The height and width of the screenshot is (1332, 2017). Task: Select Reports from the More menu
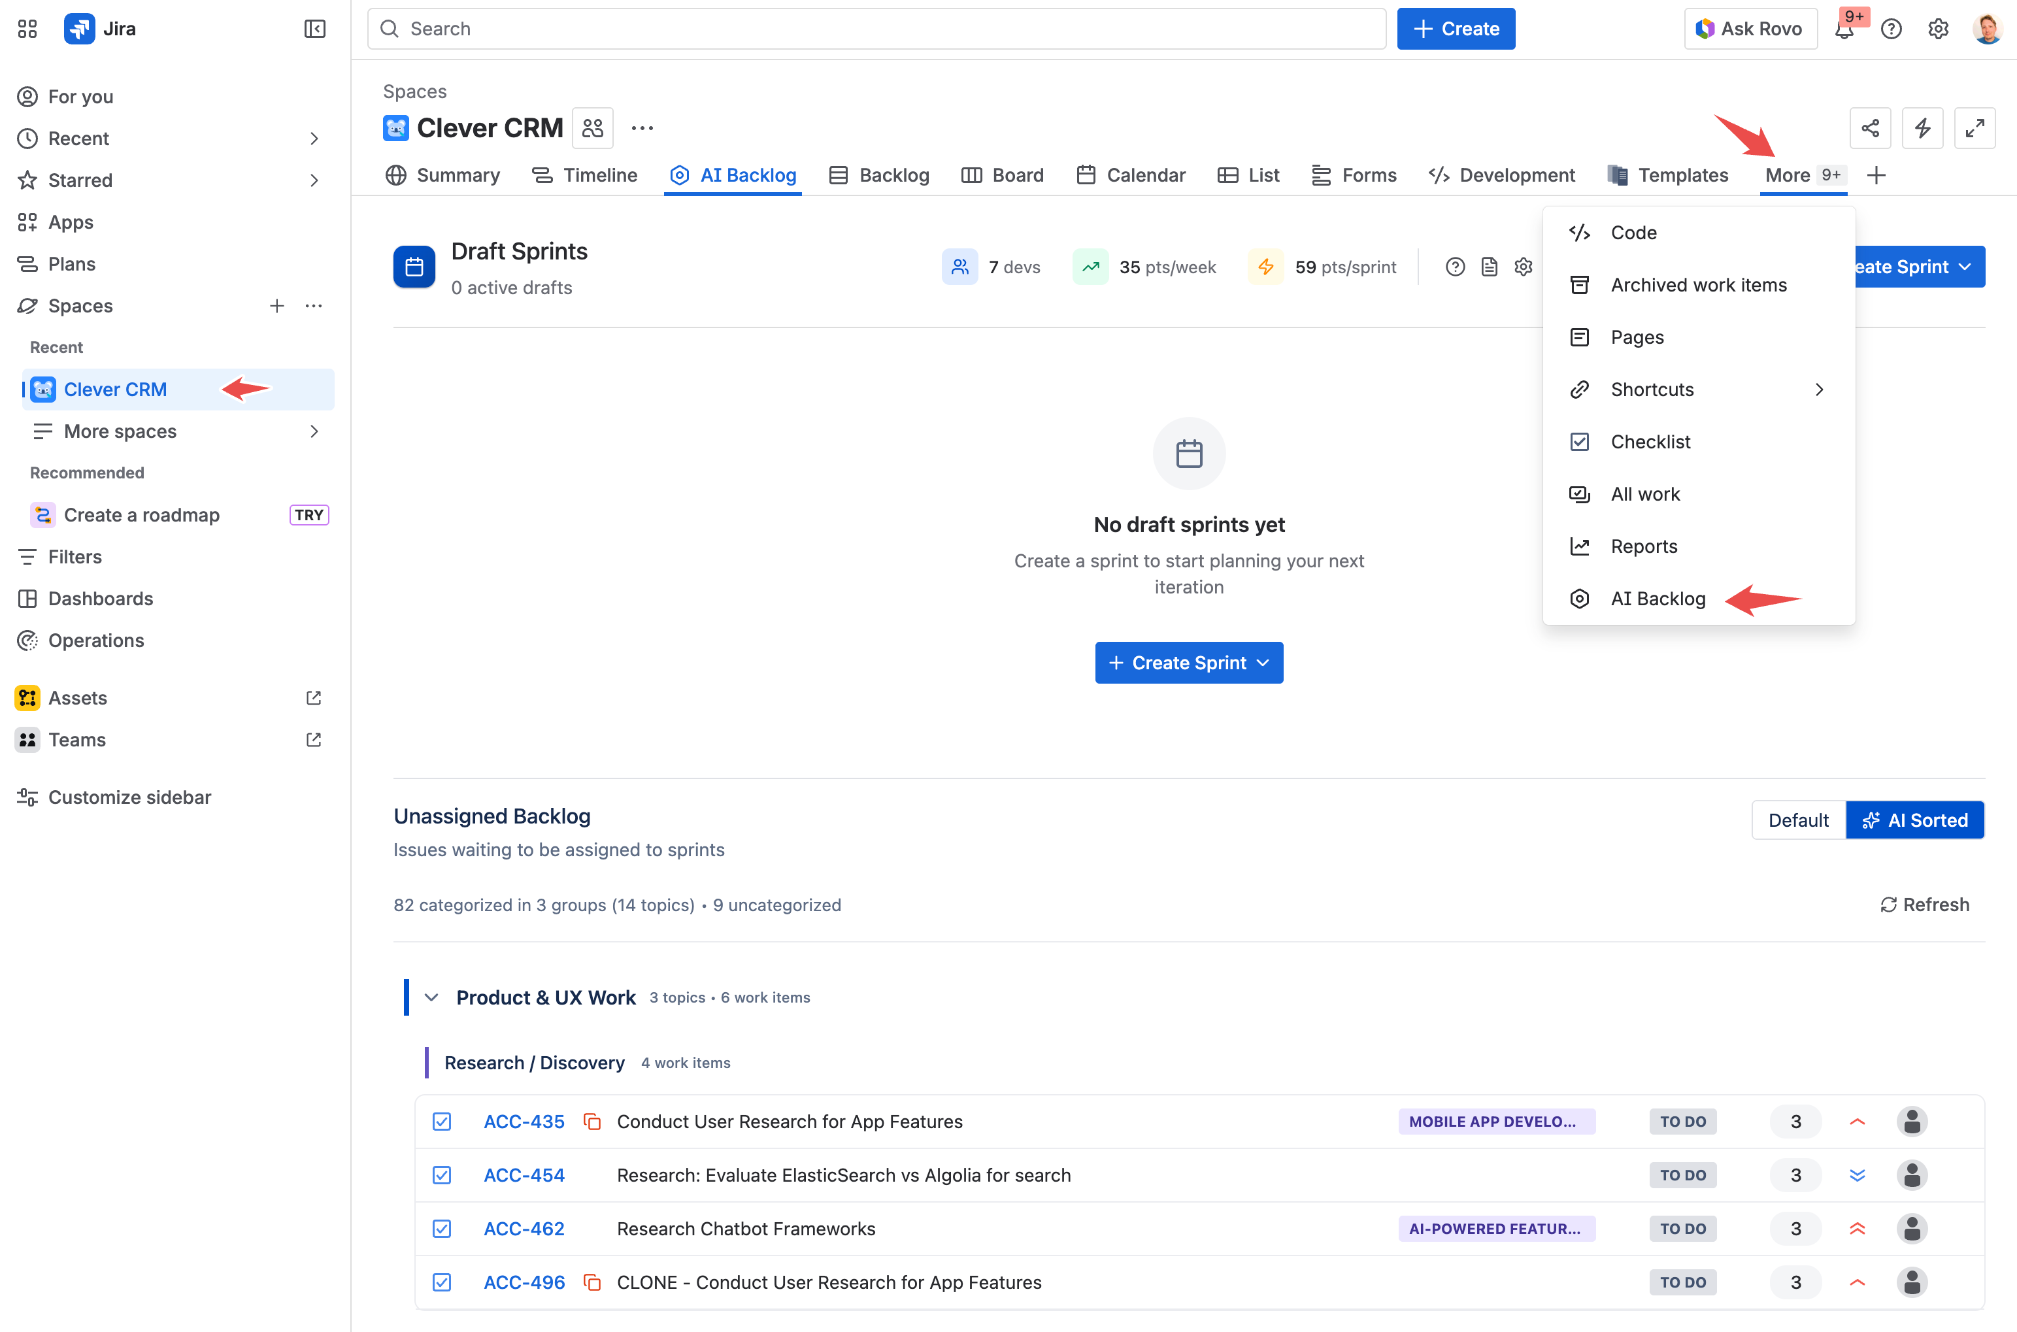(x=1643, y=546)
